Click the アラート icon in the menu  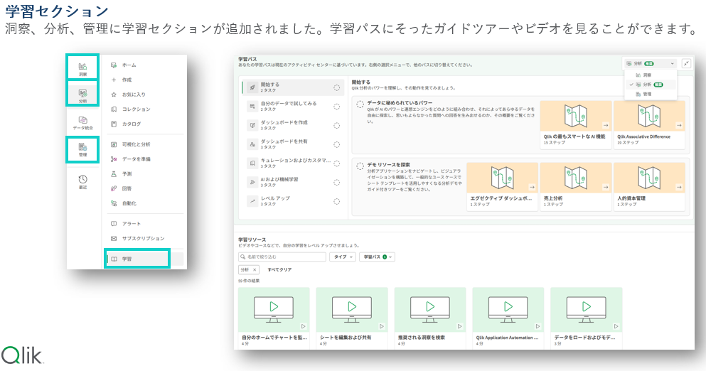click(x=114, y=224)
